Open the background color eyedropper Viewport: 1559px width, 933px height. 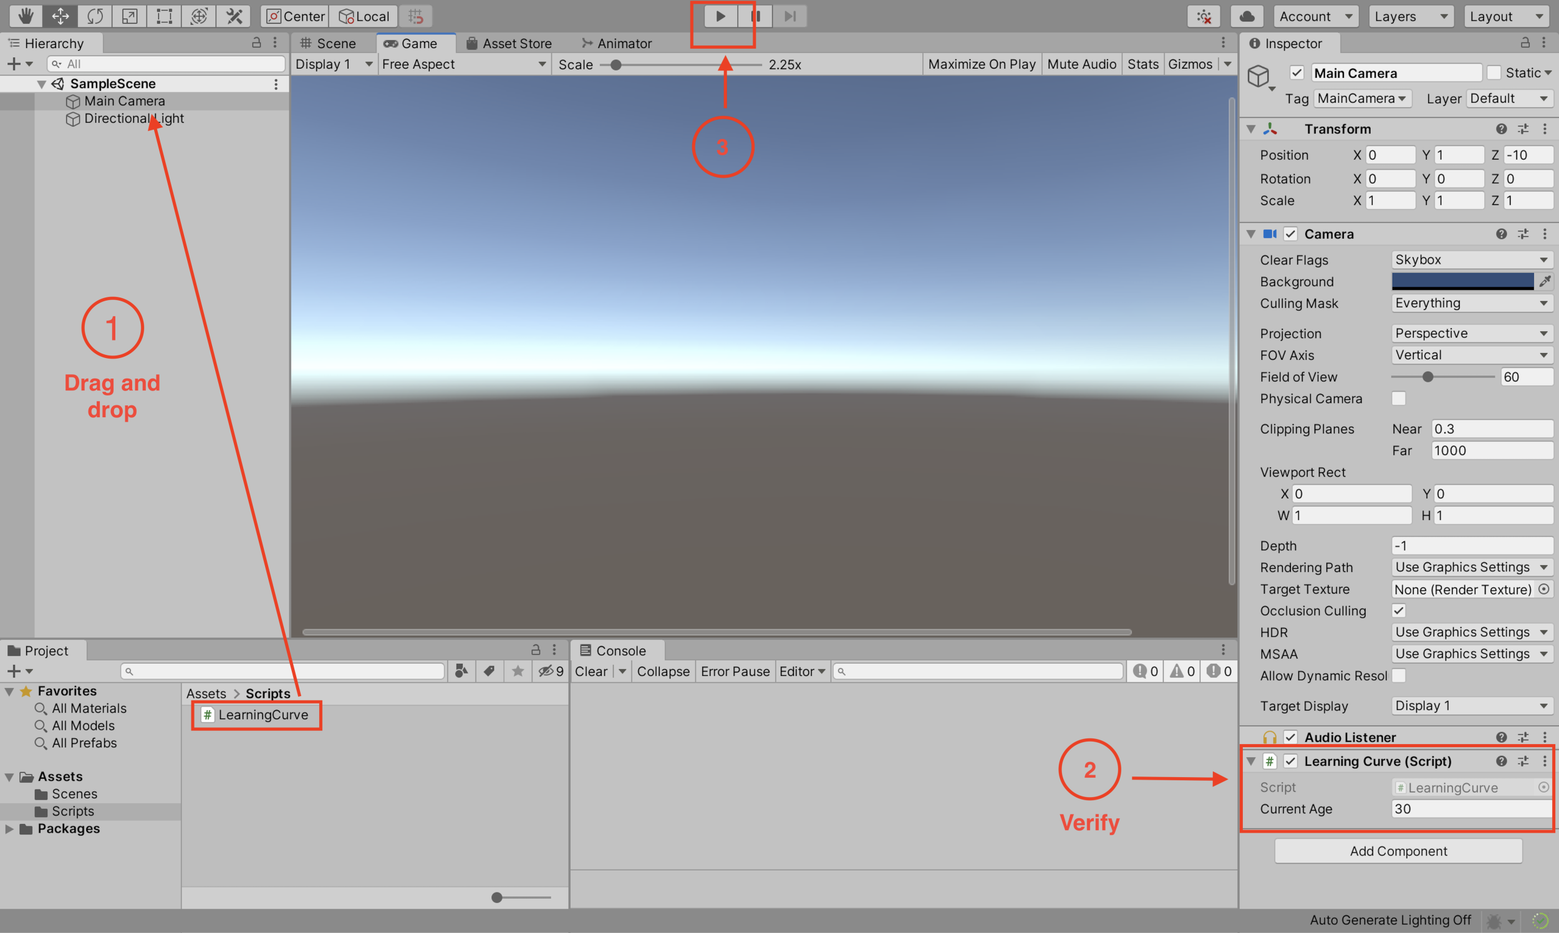point(1545,281)
